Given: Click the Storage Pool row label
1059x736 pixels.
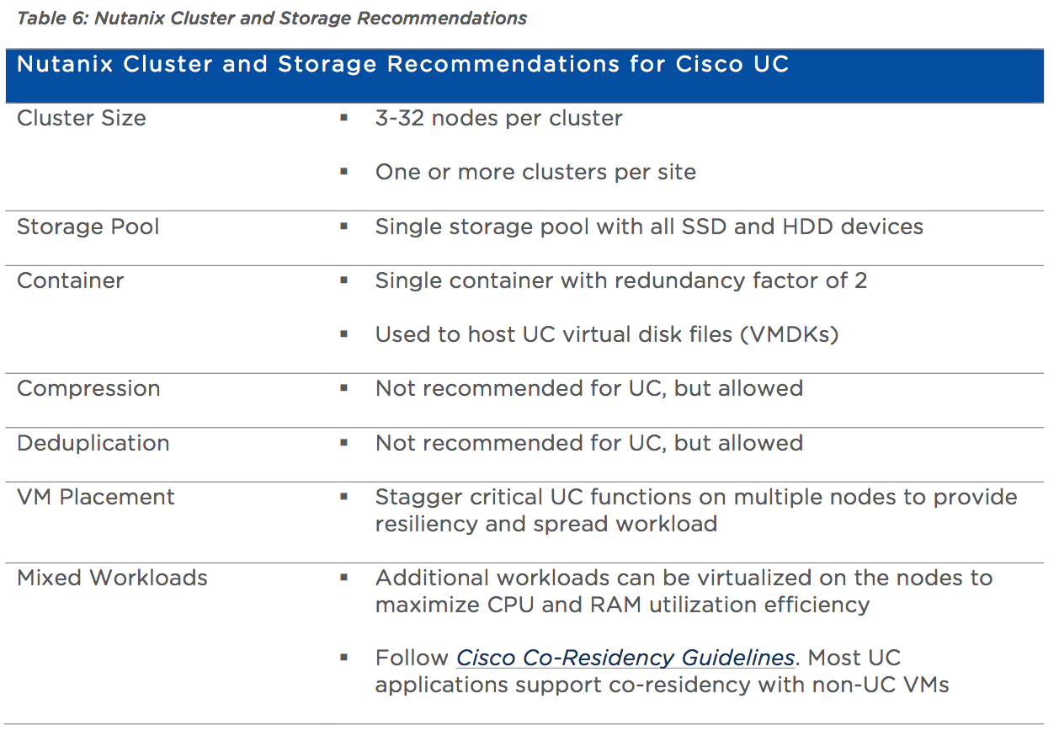Looking at the screenshot, I should pyautogui.click(x=88, y=227).
